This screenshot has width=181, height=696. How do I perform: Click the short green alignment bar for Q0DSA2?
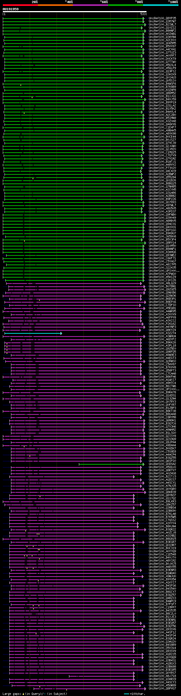click(111, 464)
